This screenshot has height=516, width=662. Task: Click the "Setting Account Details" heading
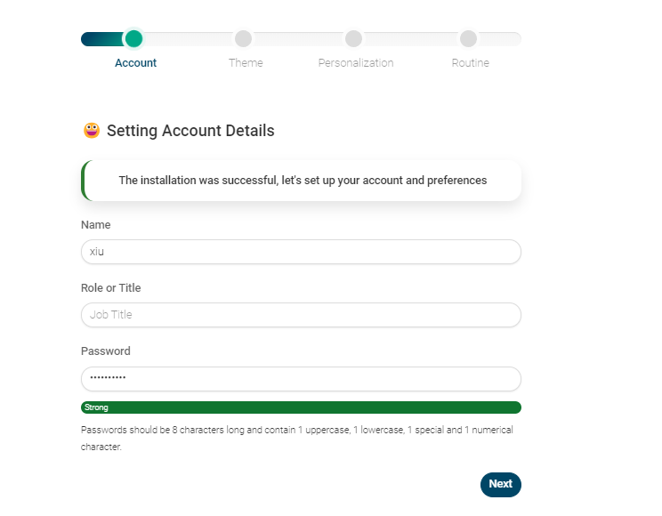coord(190,131)
